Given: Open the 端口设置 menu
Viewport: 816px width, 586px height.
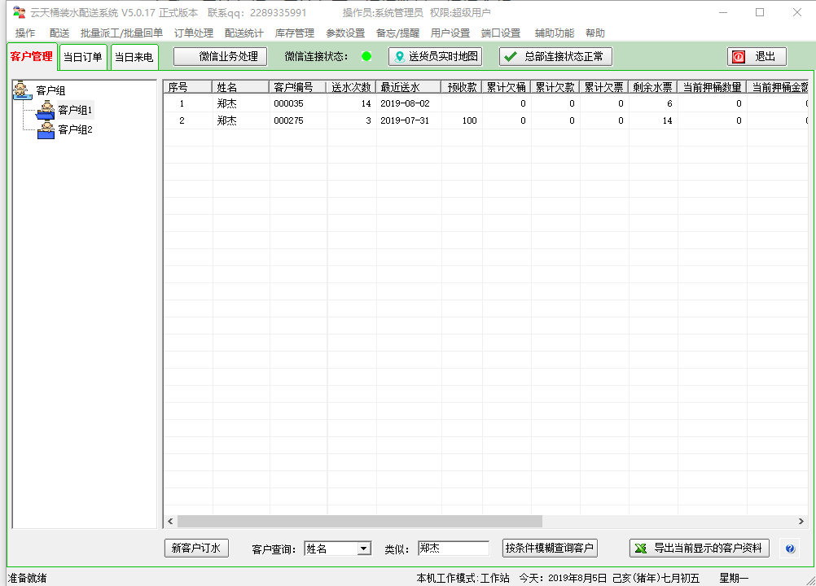Looking at the screenshot, I should (501, 33).
